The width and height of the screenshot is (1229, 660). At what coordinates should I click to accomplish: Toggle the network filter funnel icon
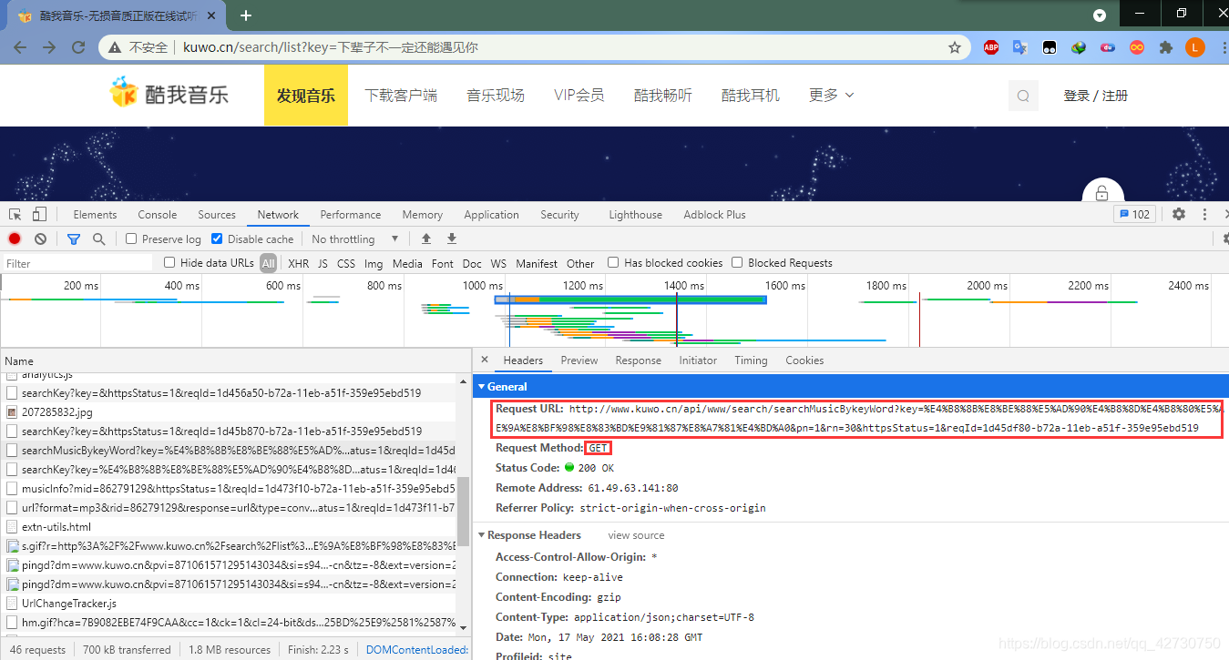coord(74,239)
